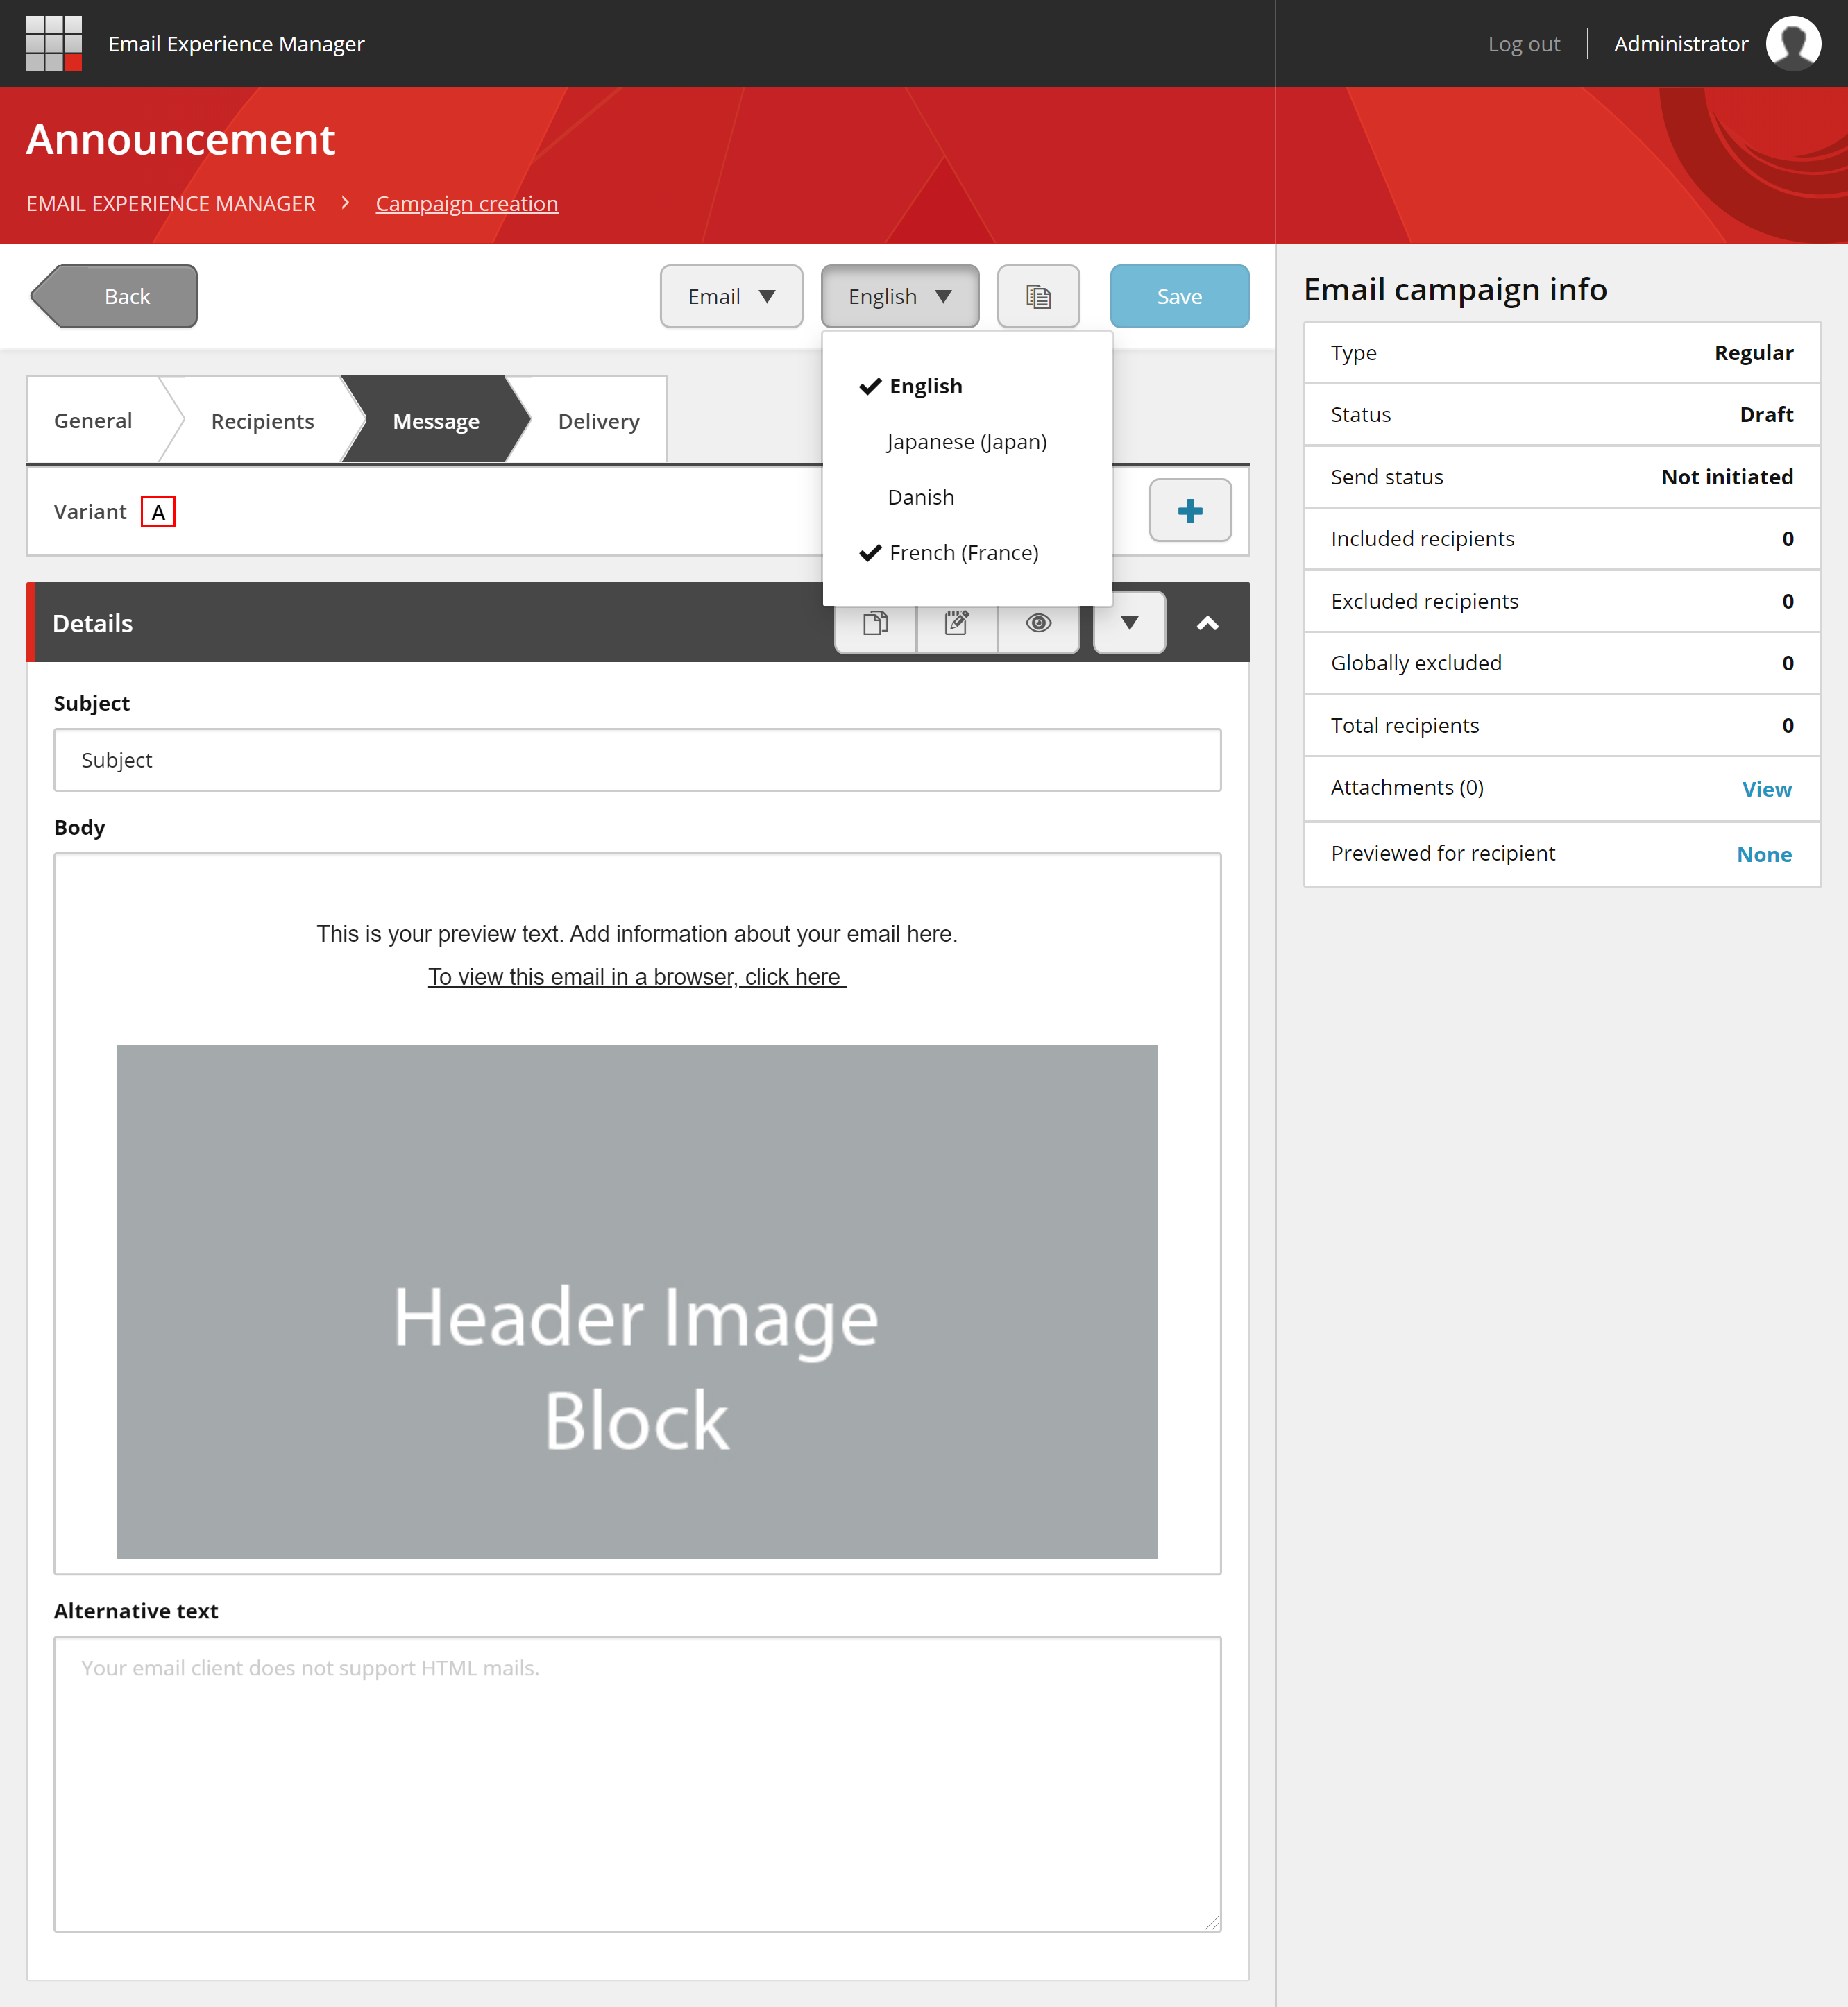
Task: Select variant A box
Action: [x=158, y=511]
